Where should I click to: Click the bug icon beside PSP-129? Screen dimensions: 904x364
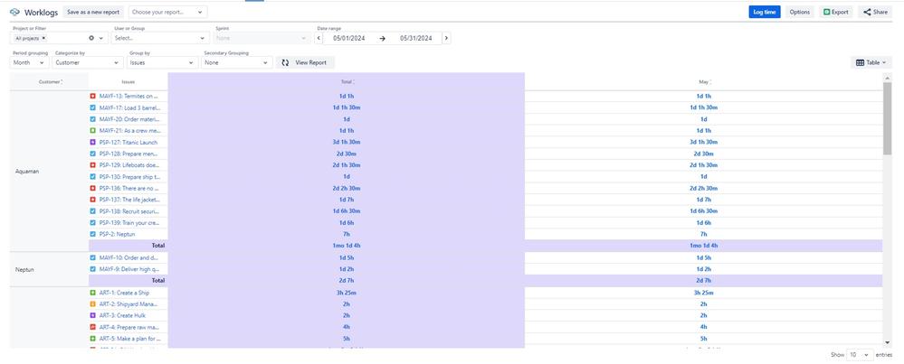93,165
